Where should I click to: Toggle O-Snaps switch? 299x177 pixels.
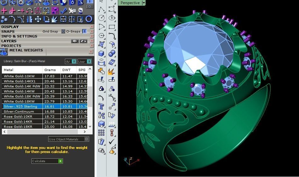coord(84,31)
